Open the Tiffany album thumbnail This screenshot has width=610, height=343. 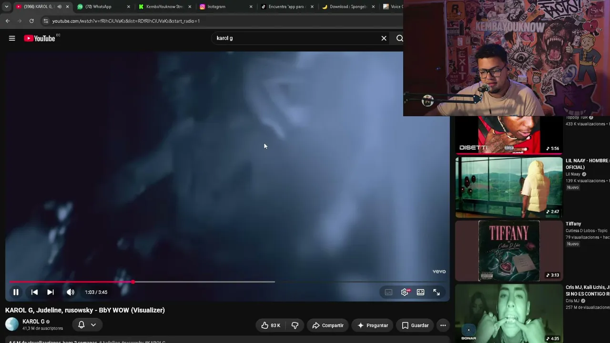click(508, 251)
